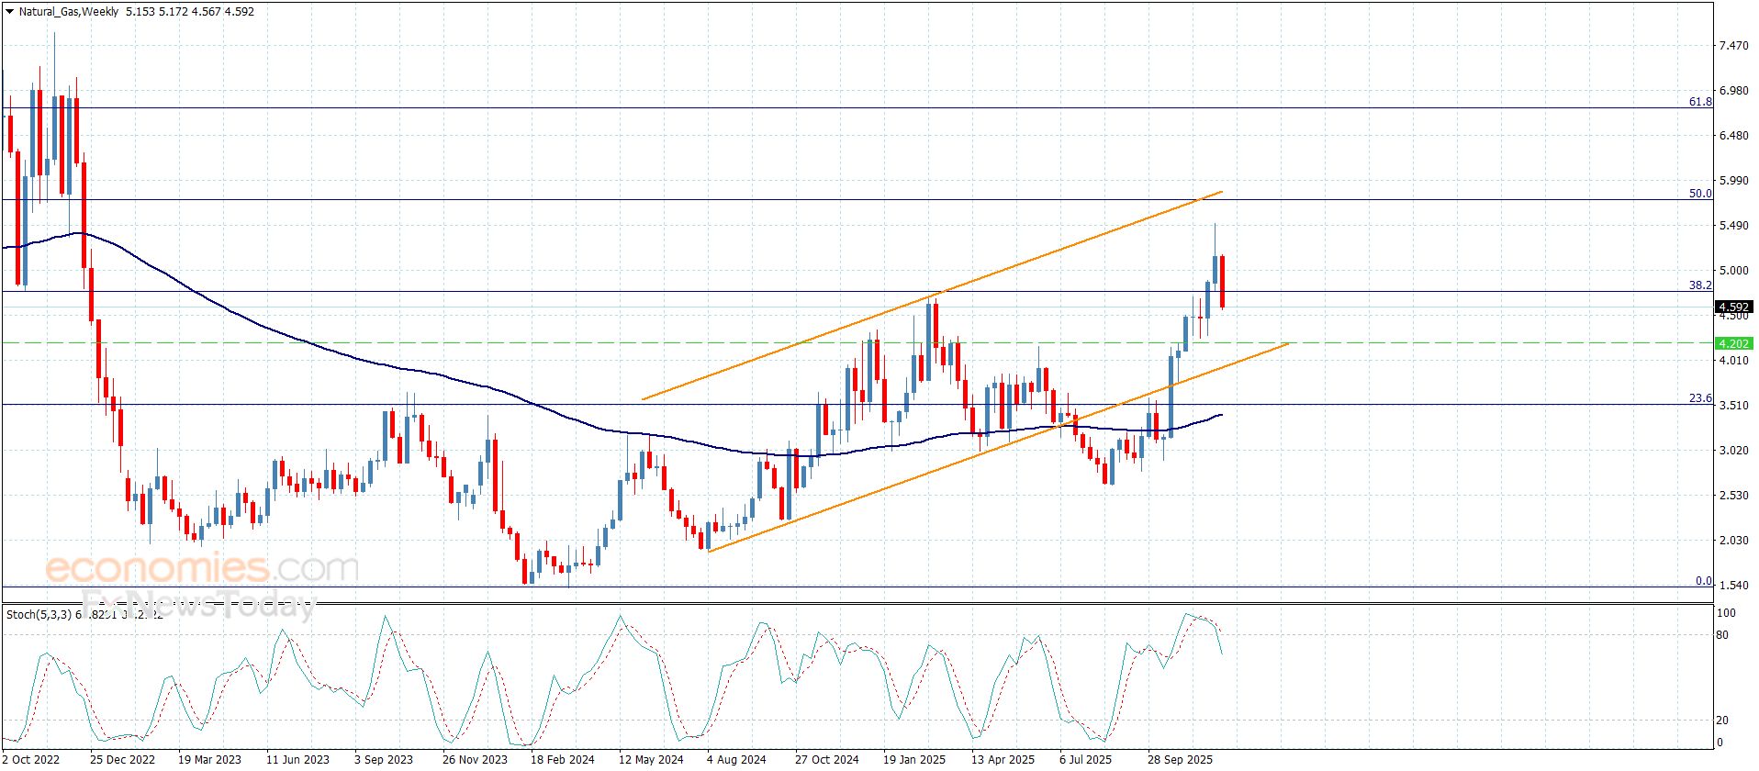Open the economies.com watermark link

[201, 568]
